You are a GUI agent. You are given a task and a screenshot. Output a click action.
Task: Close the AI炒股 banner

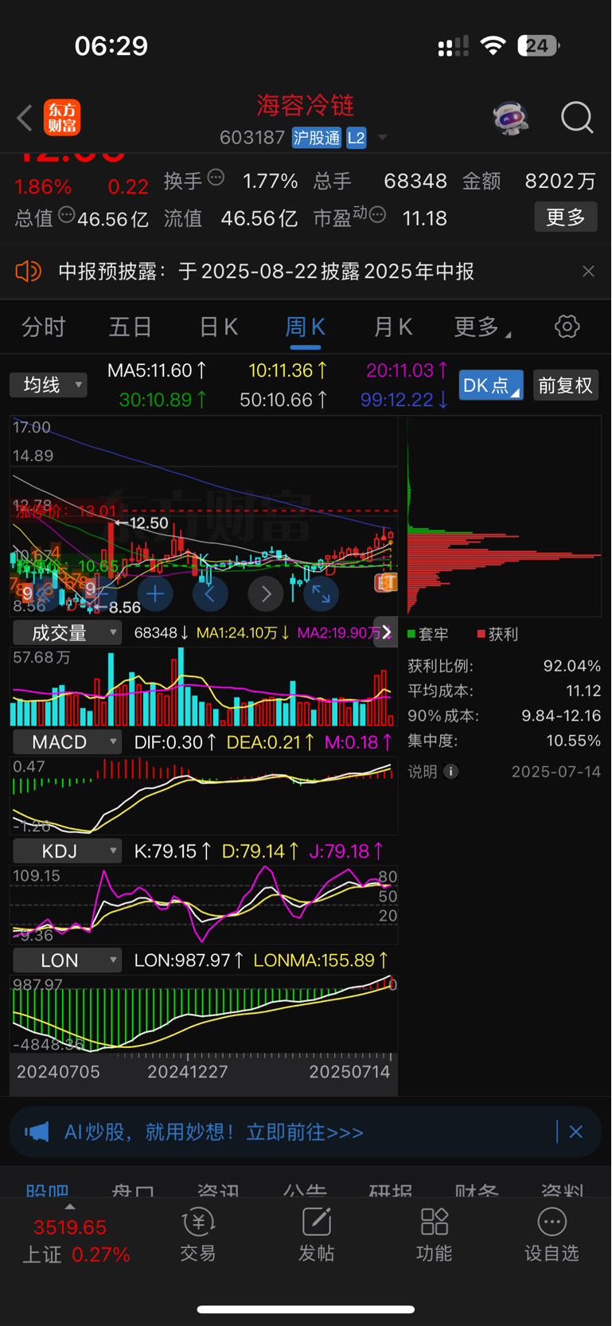[x=576, y=1132]
